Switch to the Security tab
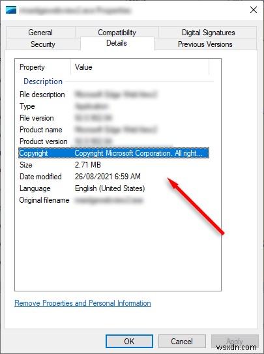Image resolution: width=264 pixels, height=354 pixels. pyautogui.click(x=43, y=44)
